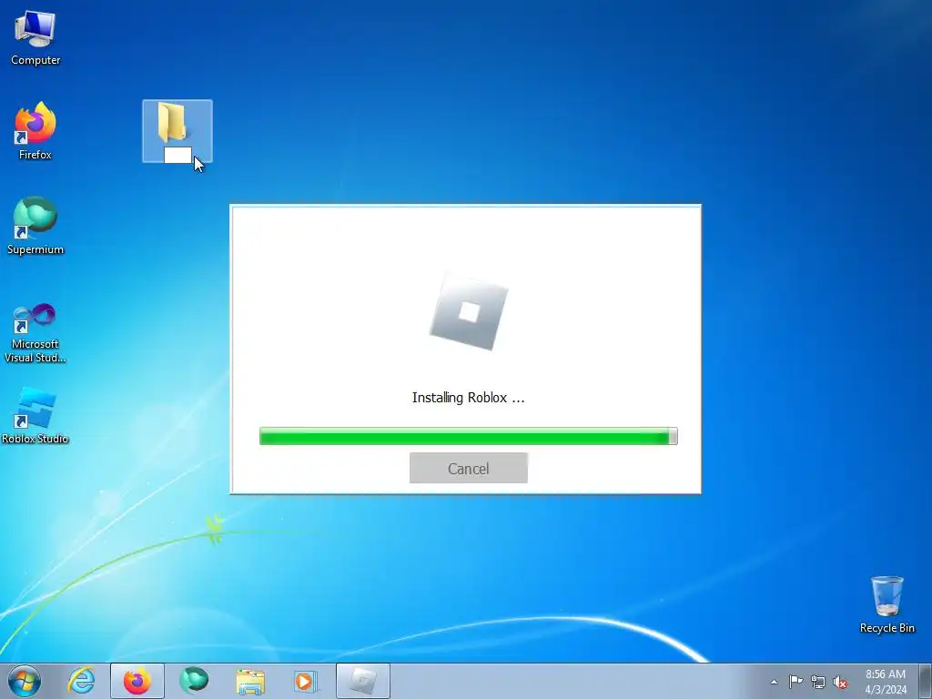Select the Firefox desktop shortcut
The image size is (932, 699).
click(35, 131)
